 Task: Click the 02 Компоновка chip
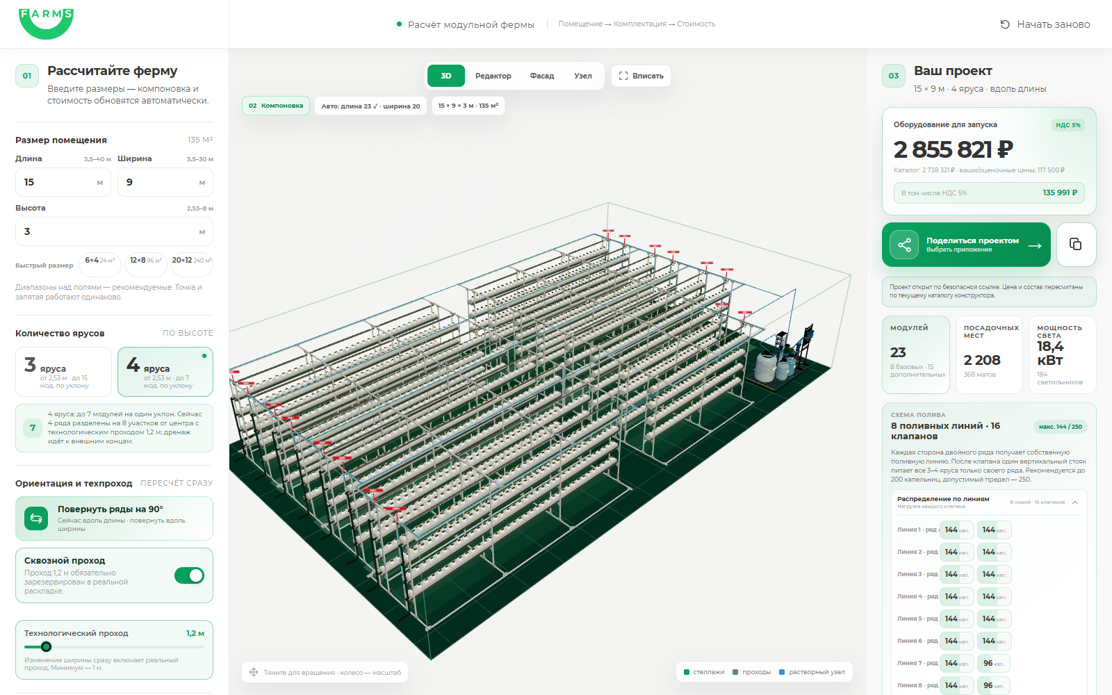pos(276,106)
